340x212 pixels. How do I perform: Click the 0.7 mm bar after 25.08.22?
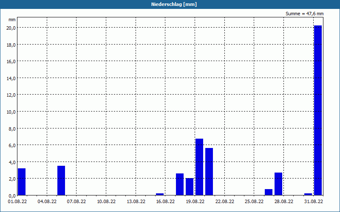[x=269, y=192]
